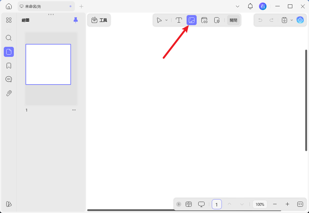Screen dimensions: 309x213
Task: Select the Link insert tool
Action: coord(204,20)
